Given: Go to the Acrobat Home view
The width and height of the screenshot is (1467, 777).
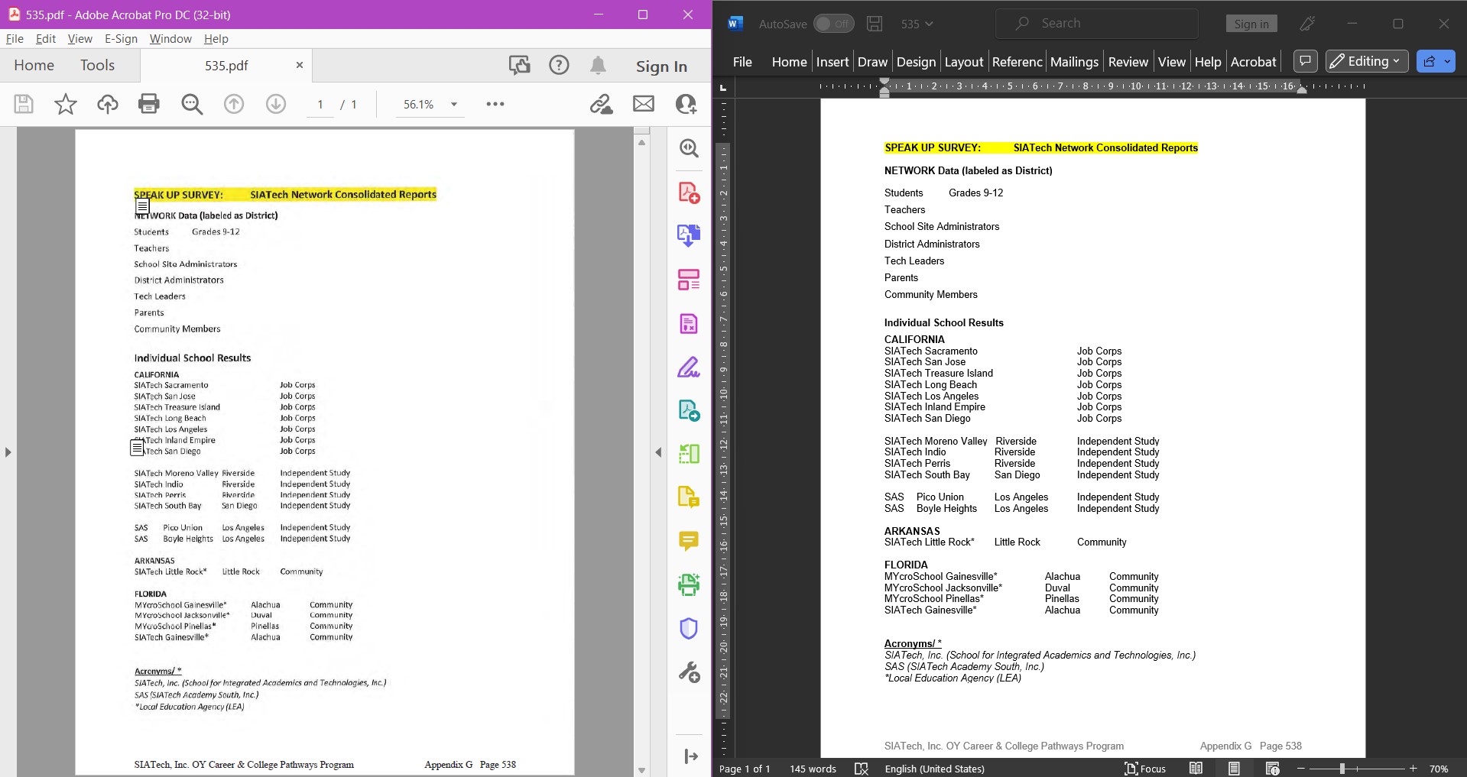Looking at the screenshot, I should coord(34,66).
